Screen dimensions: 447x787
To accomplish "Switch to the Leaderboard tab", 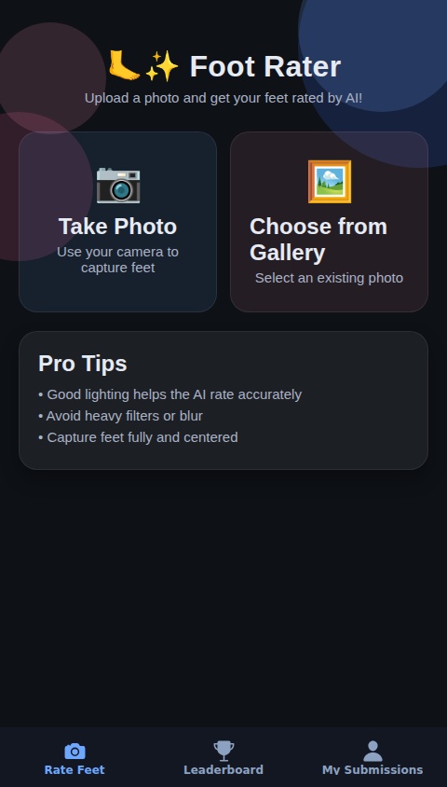I will click(x=223, y=758).
